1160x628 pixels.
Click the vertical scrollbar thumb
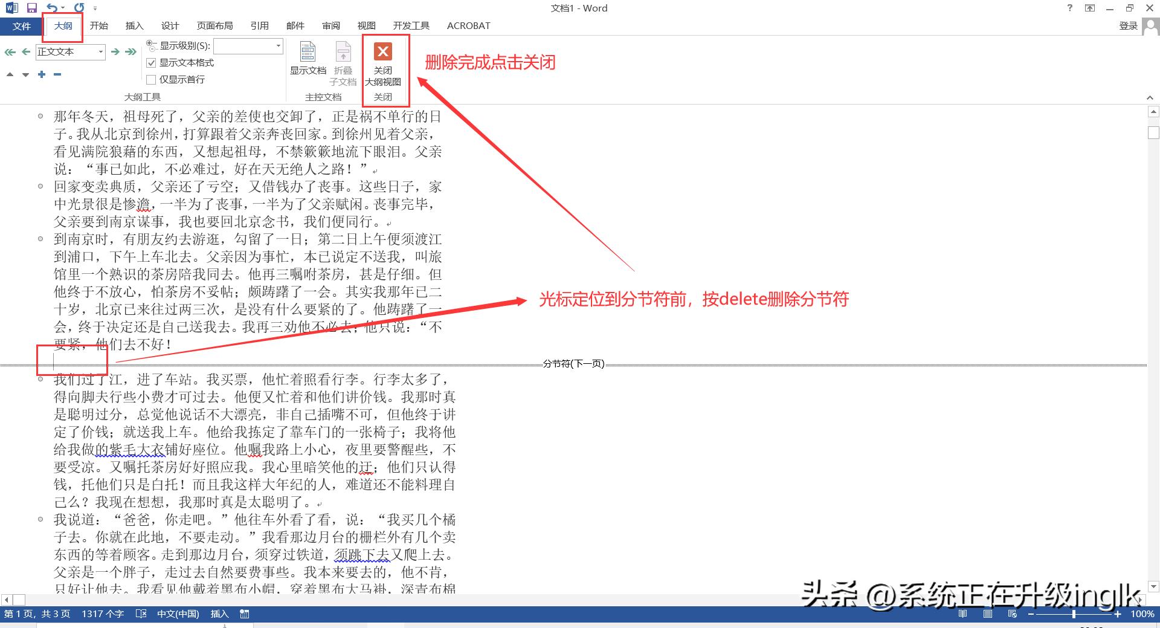(x=1153, y=132)
